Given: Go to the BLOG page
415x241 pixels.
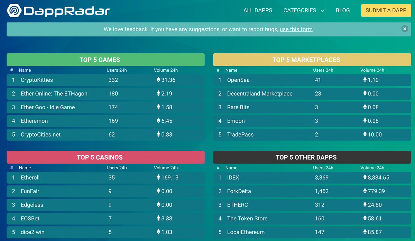Looking at the screenshot, I should (x=343, y=10).
